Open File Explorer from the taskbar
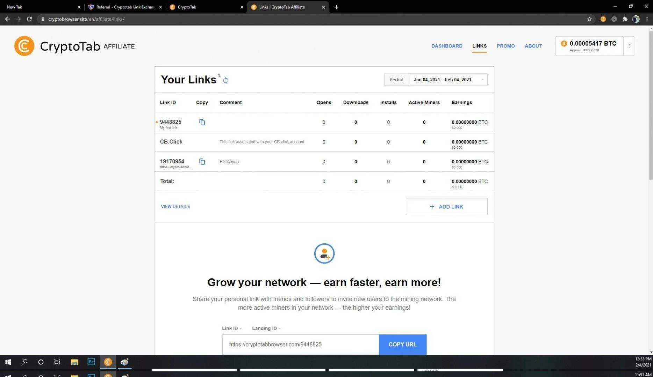This screenshot has width=653, height=377. (74, 362)
